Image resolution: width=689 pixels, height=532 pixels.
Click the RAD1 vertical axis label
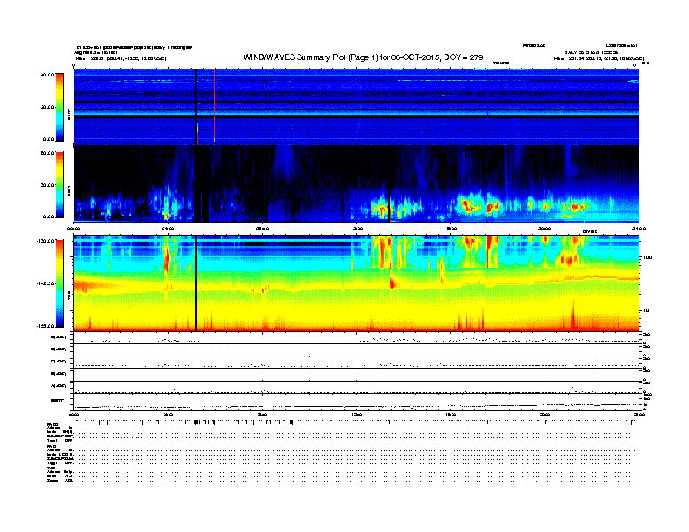click(x=69, y=191)
